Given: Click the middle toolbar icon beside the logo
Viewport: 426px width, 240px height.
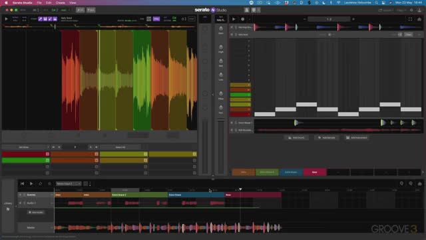Looking at the screenshot, I should (254, 10).
